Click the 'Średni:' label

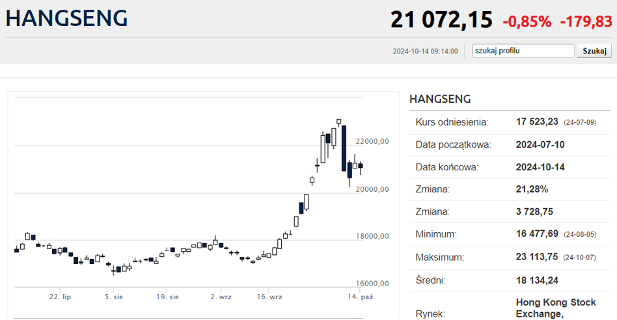pos(430,280)
